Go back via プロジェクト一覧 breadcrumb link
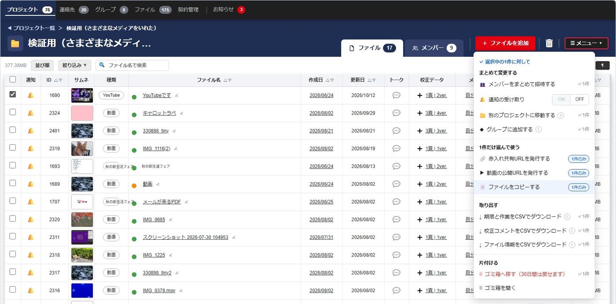The image size is (616, 304). (31, 28)
